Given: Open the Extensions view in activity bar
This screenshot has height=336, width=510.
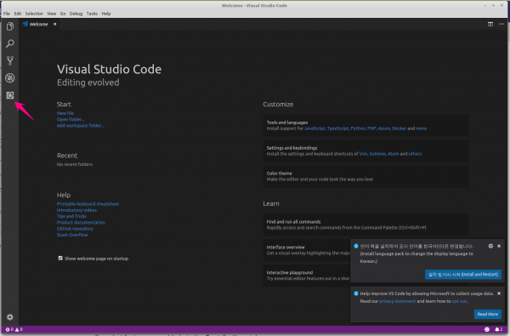Looking at the screenshot, I should pyautogui.click(x=10, y=95).
